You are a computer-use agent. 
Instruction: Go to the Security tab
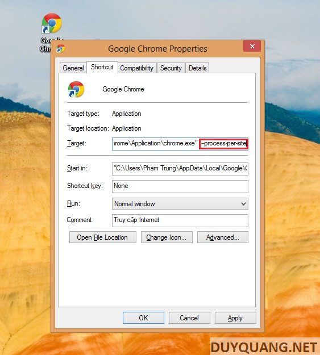pos(171,68)
